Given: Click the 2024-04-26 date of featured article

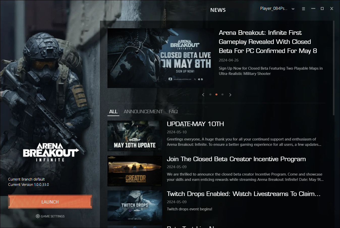Looking at the screenshot, I should tap(229, 60).
